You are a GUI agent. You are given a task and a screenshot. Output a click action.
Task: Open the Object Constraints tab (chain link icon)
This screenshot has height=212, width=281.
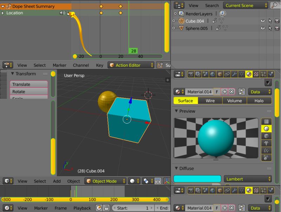tap(226, 74)
